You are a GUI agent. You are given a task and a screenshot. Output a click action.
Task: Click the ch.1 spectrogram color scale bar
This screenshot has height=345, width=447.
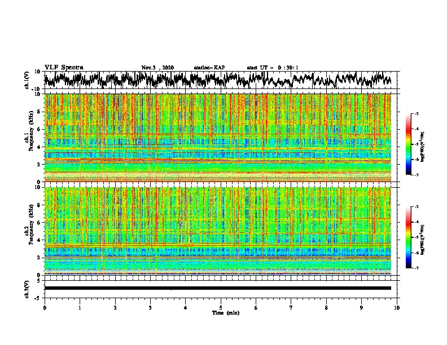tap(408, 144)
